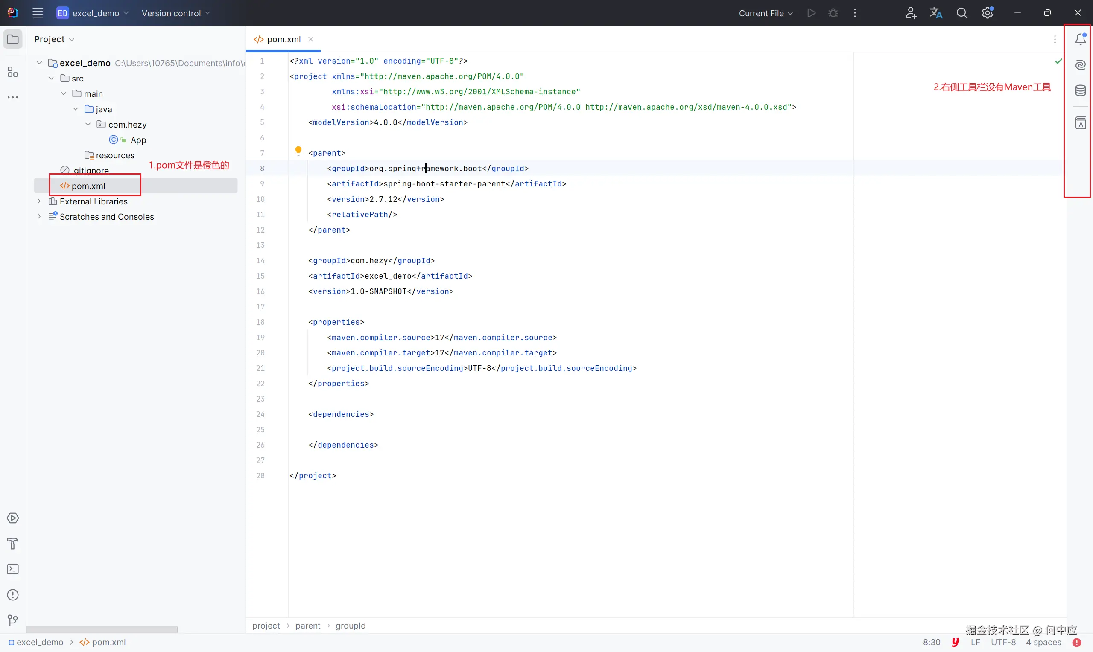Open the Git tool window icon
Viewport: 1093px width, 652px height.
[x=13, y=620]
